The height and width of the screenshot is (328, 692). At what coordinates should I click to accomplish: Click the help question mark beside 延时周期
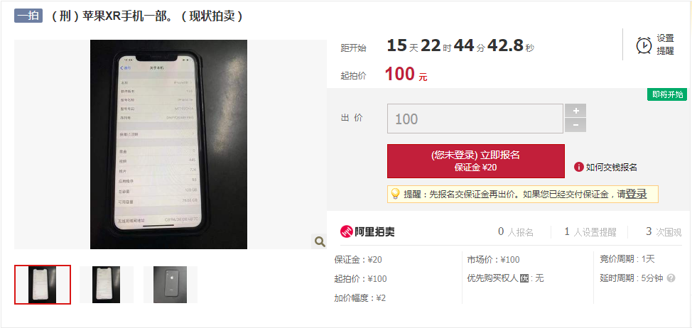pos(671,278)
